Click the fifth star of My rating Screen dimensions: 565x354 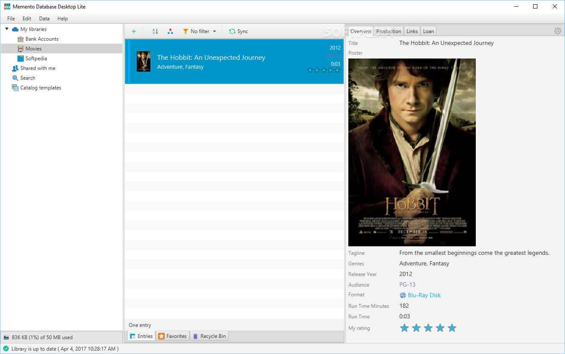pos(452,328)
